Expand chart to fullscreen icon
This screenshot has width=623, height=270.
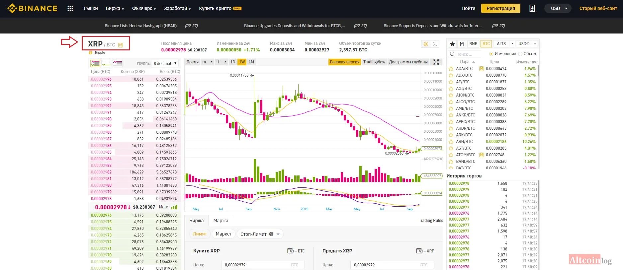pos(436,62)
